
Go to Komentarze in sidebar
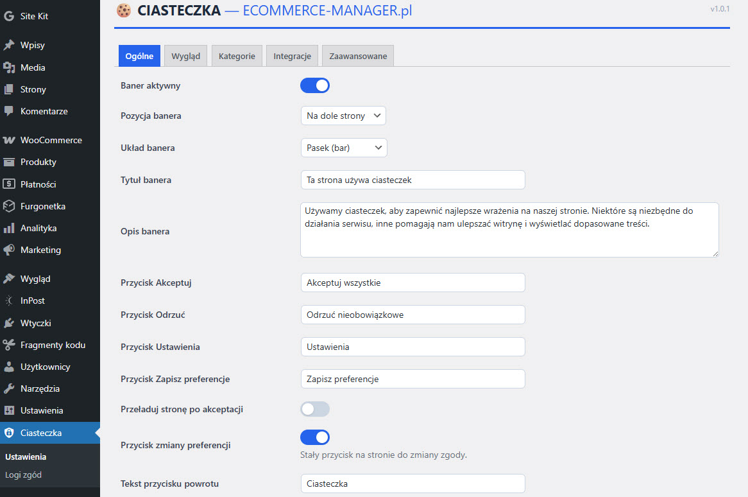pos(44,111)
